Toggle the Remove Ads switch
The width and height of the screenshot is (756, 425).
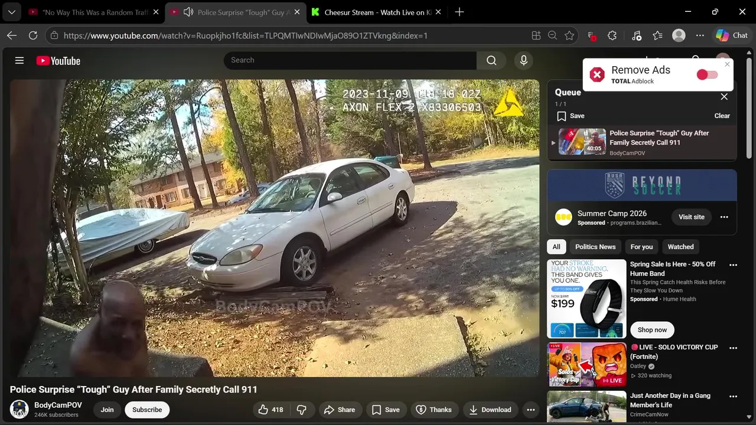[x=707, y=74]
